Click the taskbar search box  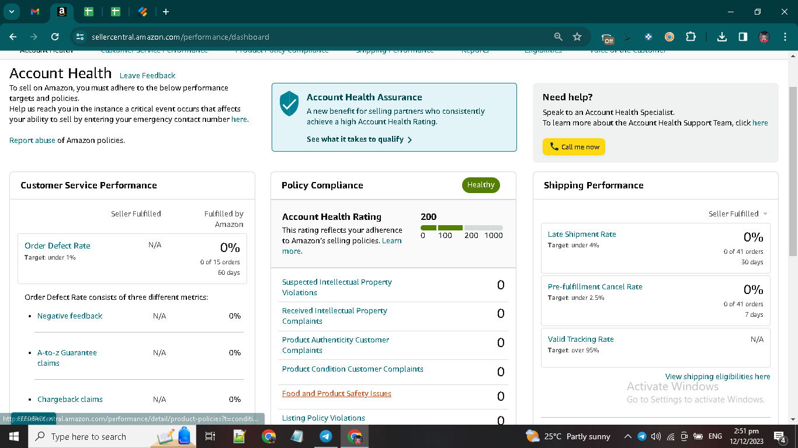tap(112, 436)
